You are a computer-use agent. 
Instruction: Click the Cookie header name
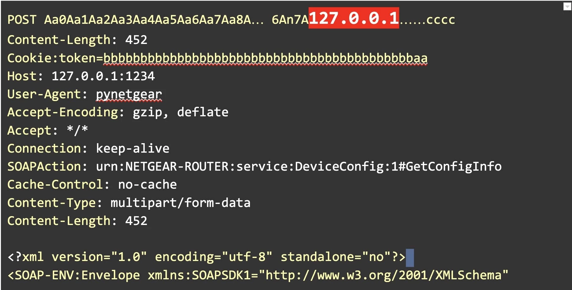click(29, 58)
